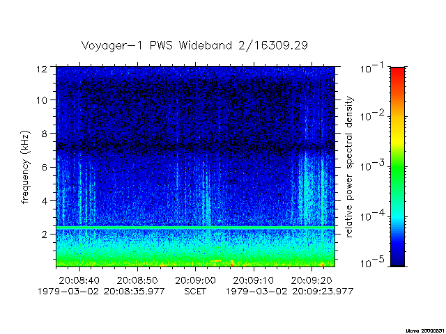
Task: Select the 8 tick label on the frequency axis
Action: tap(45, 134)
